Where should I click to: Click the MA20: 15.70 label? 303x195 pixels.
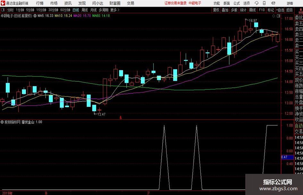coord(82,16)
